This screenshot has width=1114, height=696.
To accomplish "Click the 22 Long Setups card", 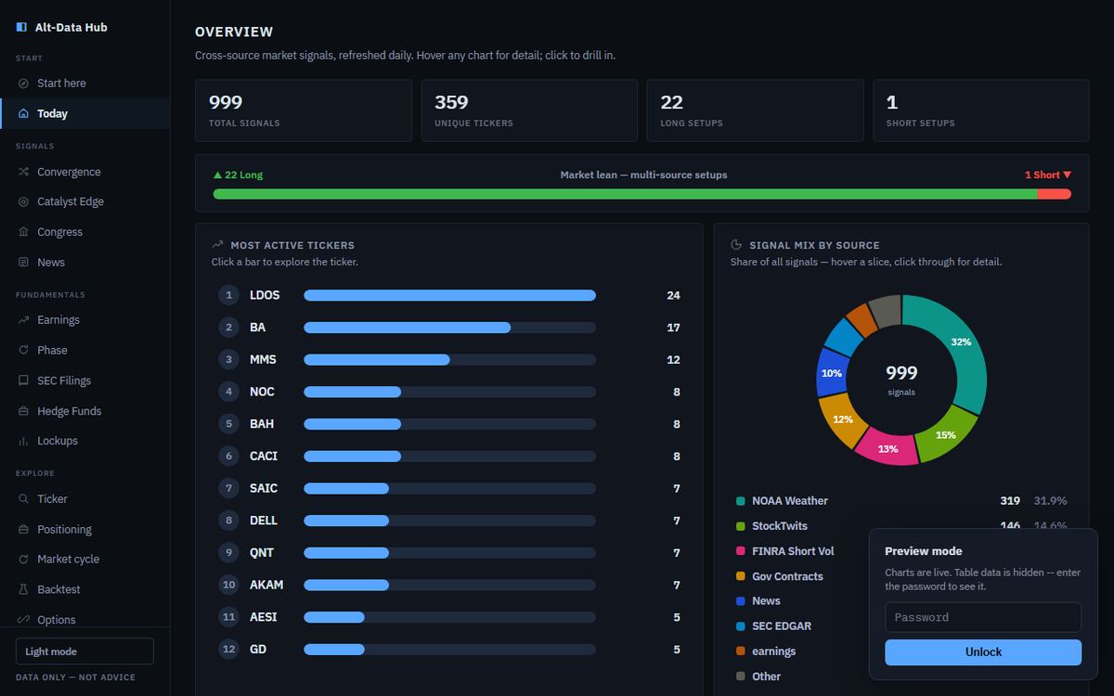I will point(755,110).
